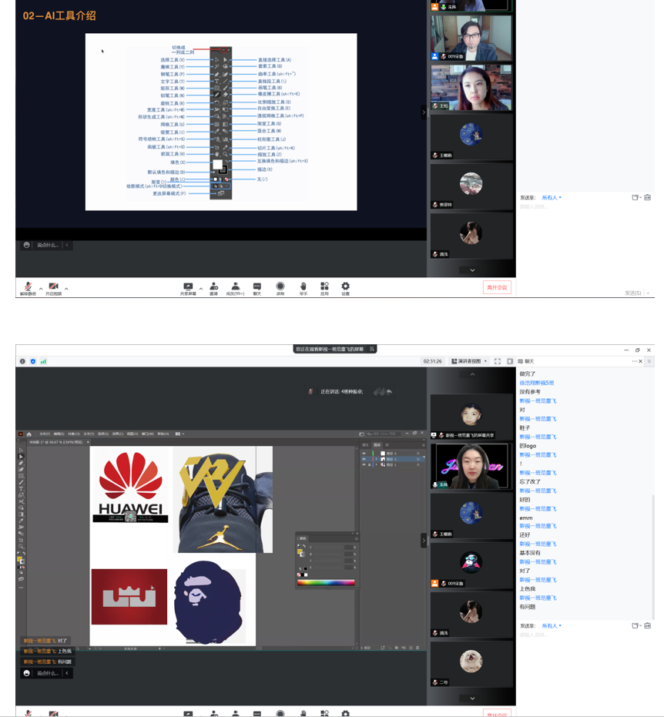Collapse the video strip using the side arrow
The image size is (664, 717).
tap(423, 541)
